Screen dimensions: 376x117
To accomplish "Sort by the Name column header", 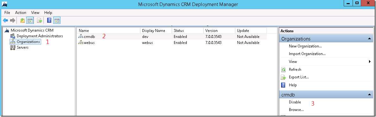I will point(109,31).
